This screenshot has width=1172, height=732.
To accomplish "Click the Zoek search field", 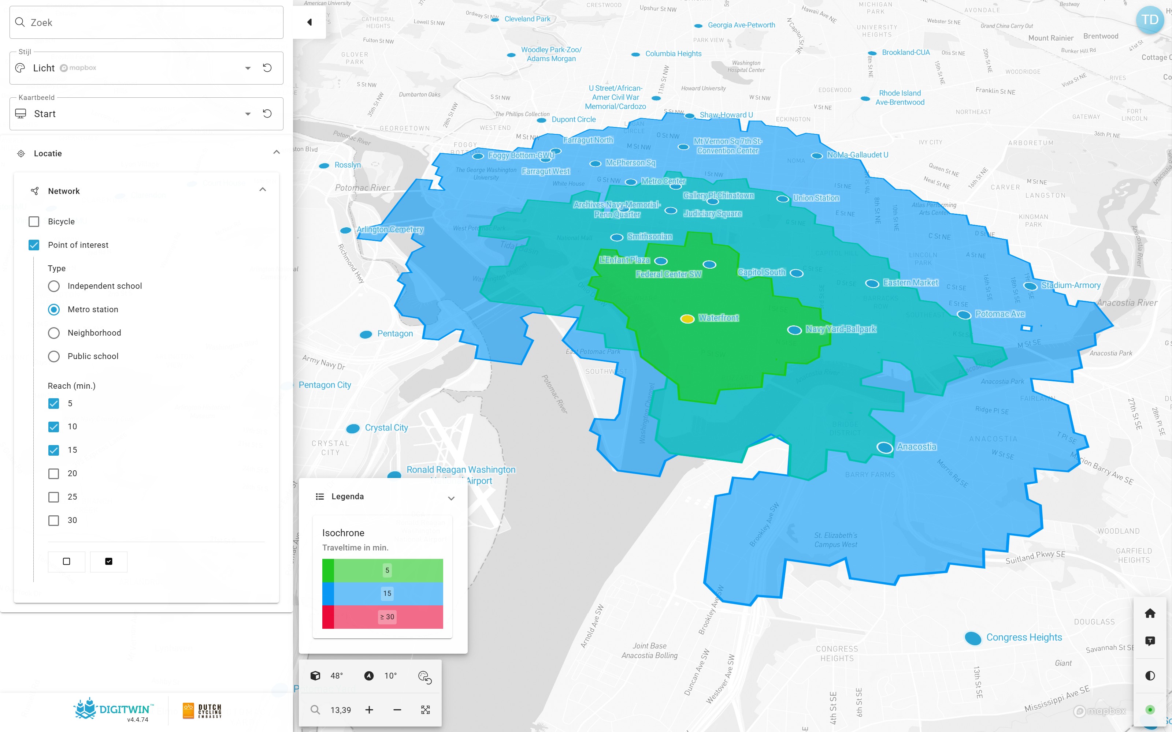I will pyautogui.click(x=146, y=22).
